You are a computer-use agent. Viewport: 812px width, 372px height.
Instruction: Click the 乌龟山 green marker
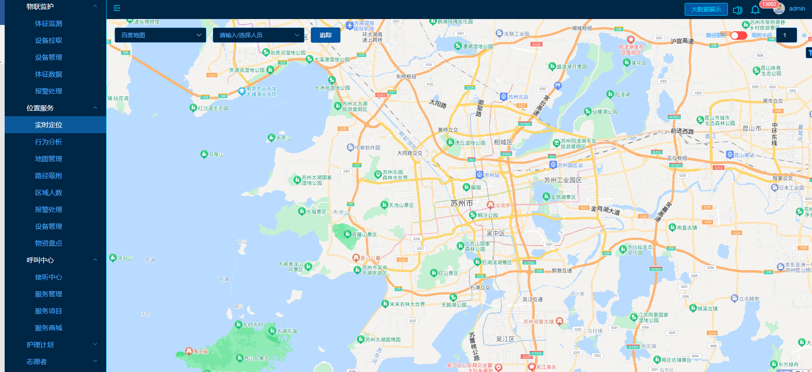click(204, 154)
